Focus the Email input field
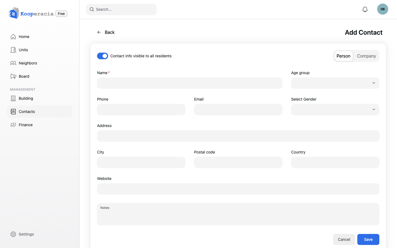This screenshot has width=397, height=248. [238, 109]
